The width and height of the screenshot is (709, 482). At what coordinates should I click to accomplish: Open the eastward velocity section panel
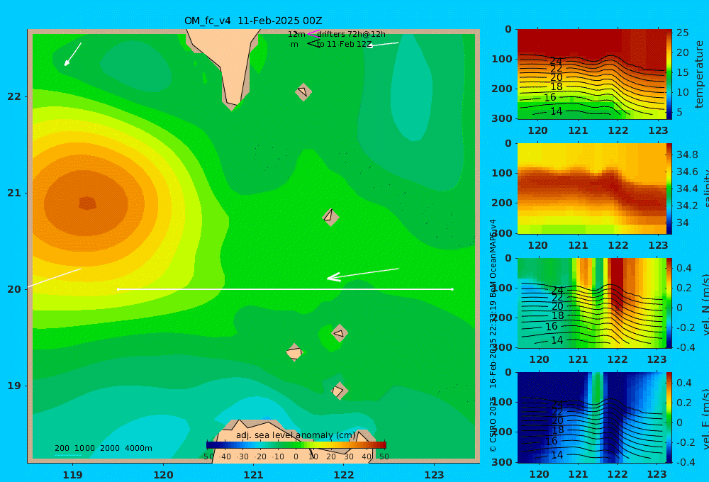tap(591, 417)
